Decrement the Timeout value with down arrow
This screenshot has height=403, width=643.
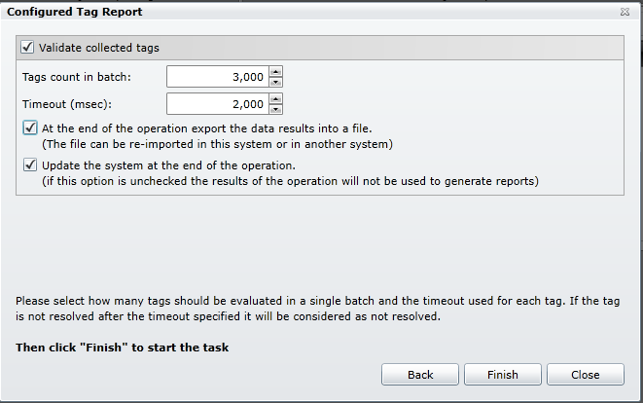pos(276,108)
